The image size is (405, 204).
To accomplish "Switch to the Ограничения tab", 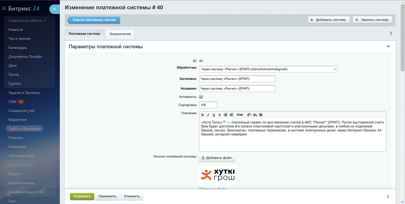I will pyautogui.click(x=120, y=34).
